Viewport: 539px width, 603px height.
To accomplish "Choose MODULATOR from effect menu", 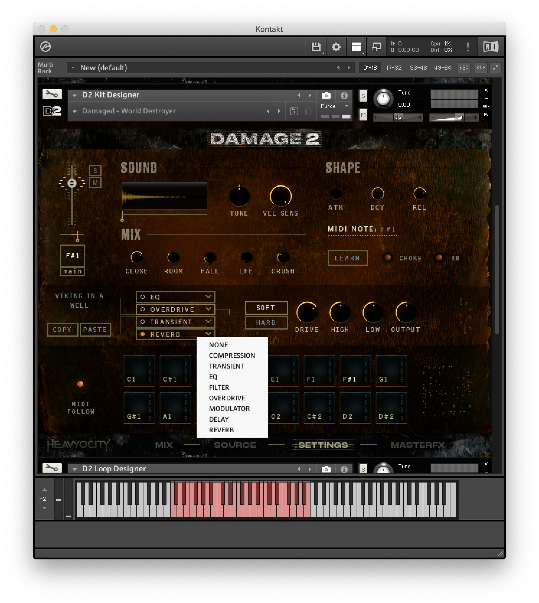I will coord(232,409).
